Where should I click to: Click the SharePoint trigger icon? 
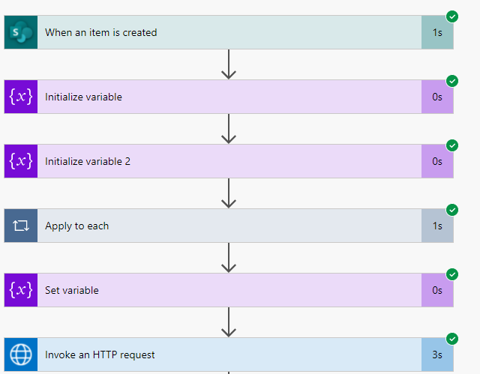(20, 32)
